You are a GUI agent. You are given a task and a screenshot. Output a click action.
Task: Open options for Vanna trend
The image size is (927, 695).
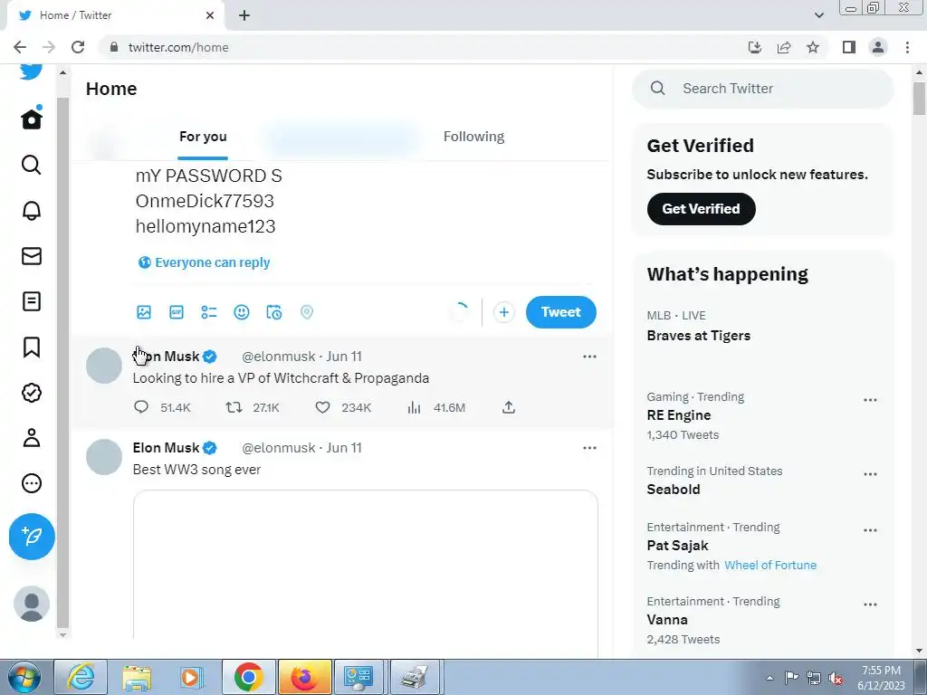click(870, 605)
